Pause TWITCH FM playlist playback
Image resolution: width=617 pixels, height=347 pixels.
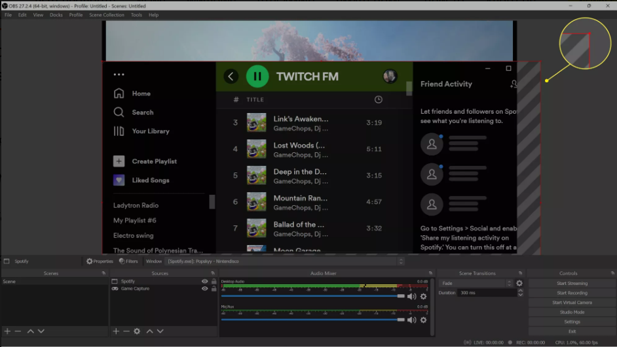(x=257, y=76)
